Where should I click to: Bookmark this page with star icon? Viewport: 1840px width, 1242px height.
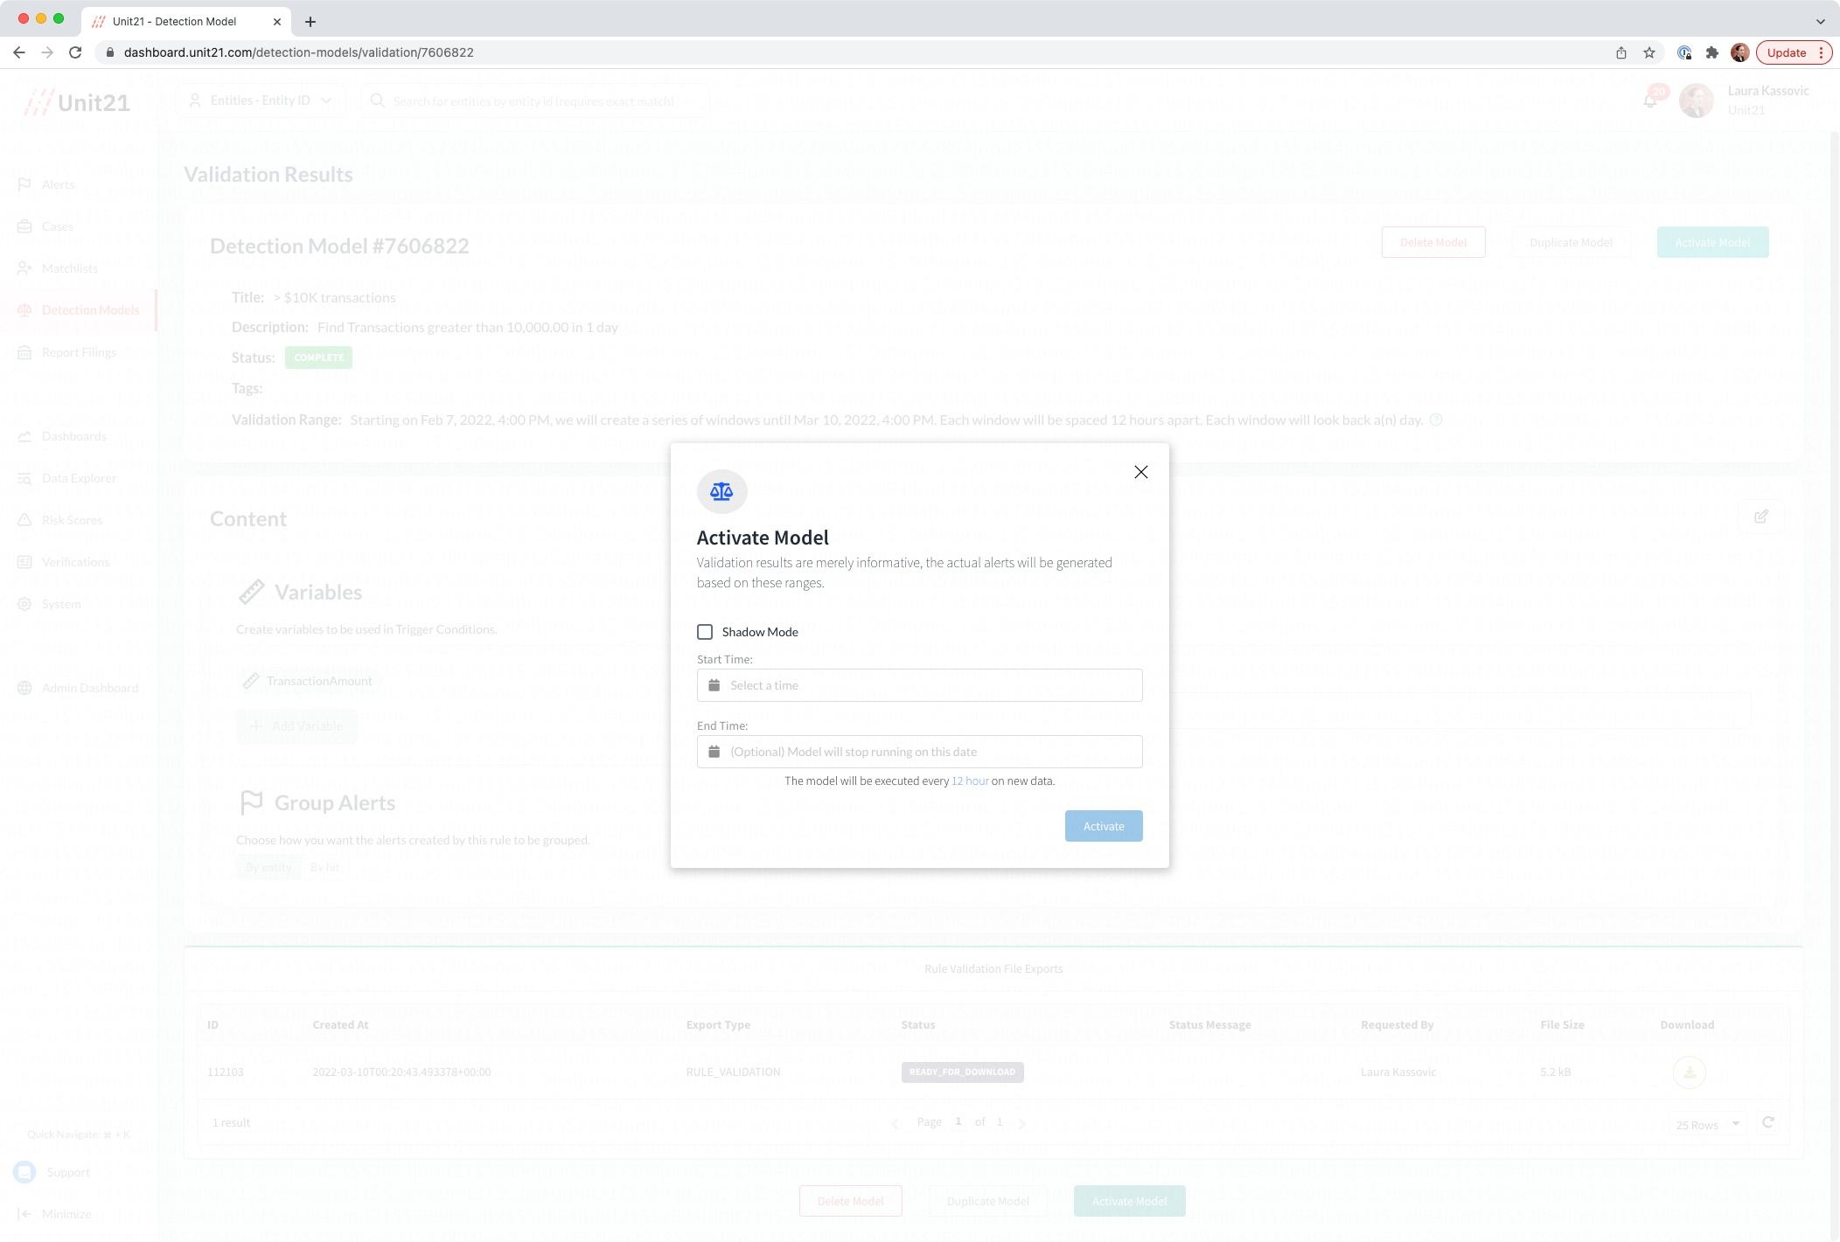point(1649,52)
